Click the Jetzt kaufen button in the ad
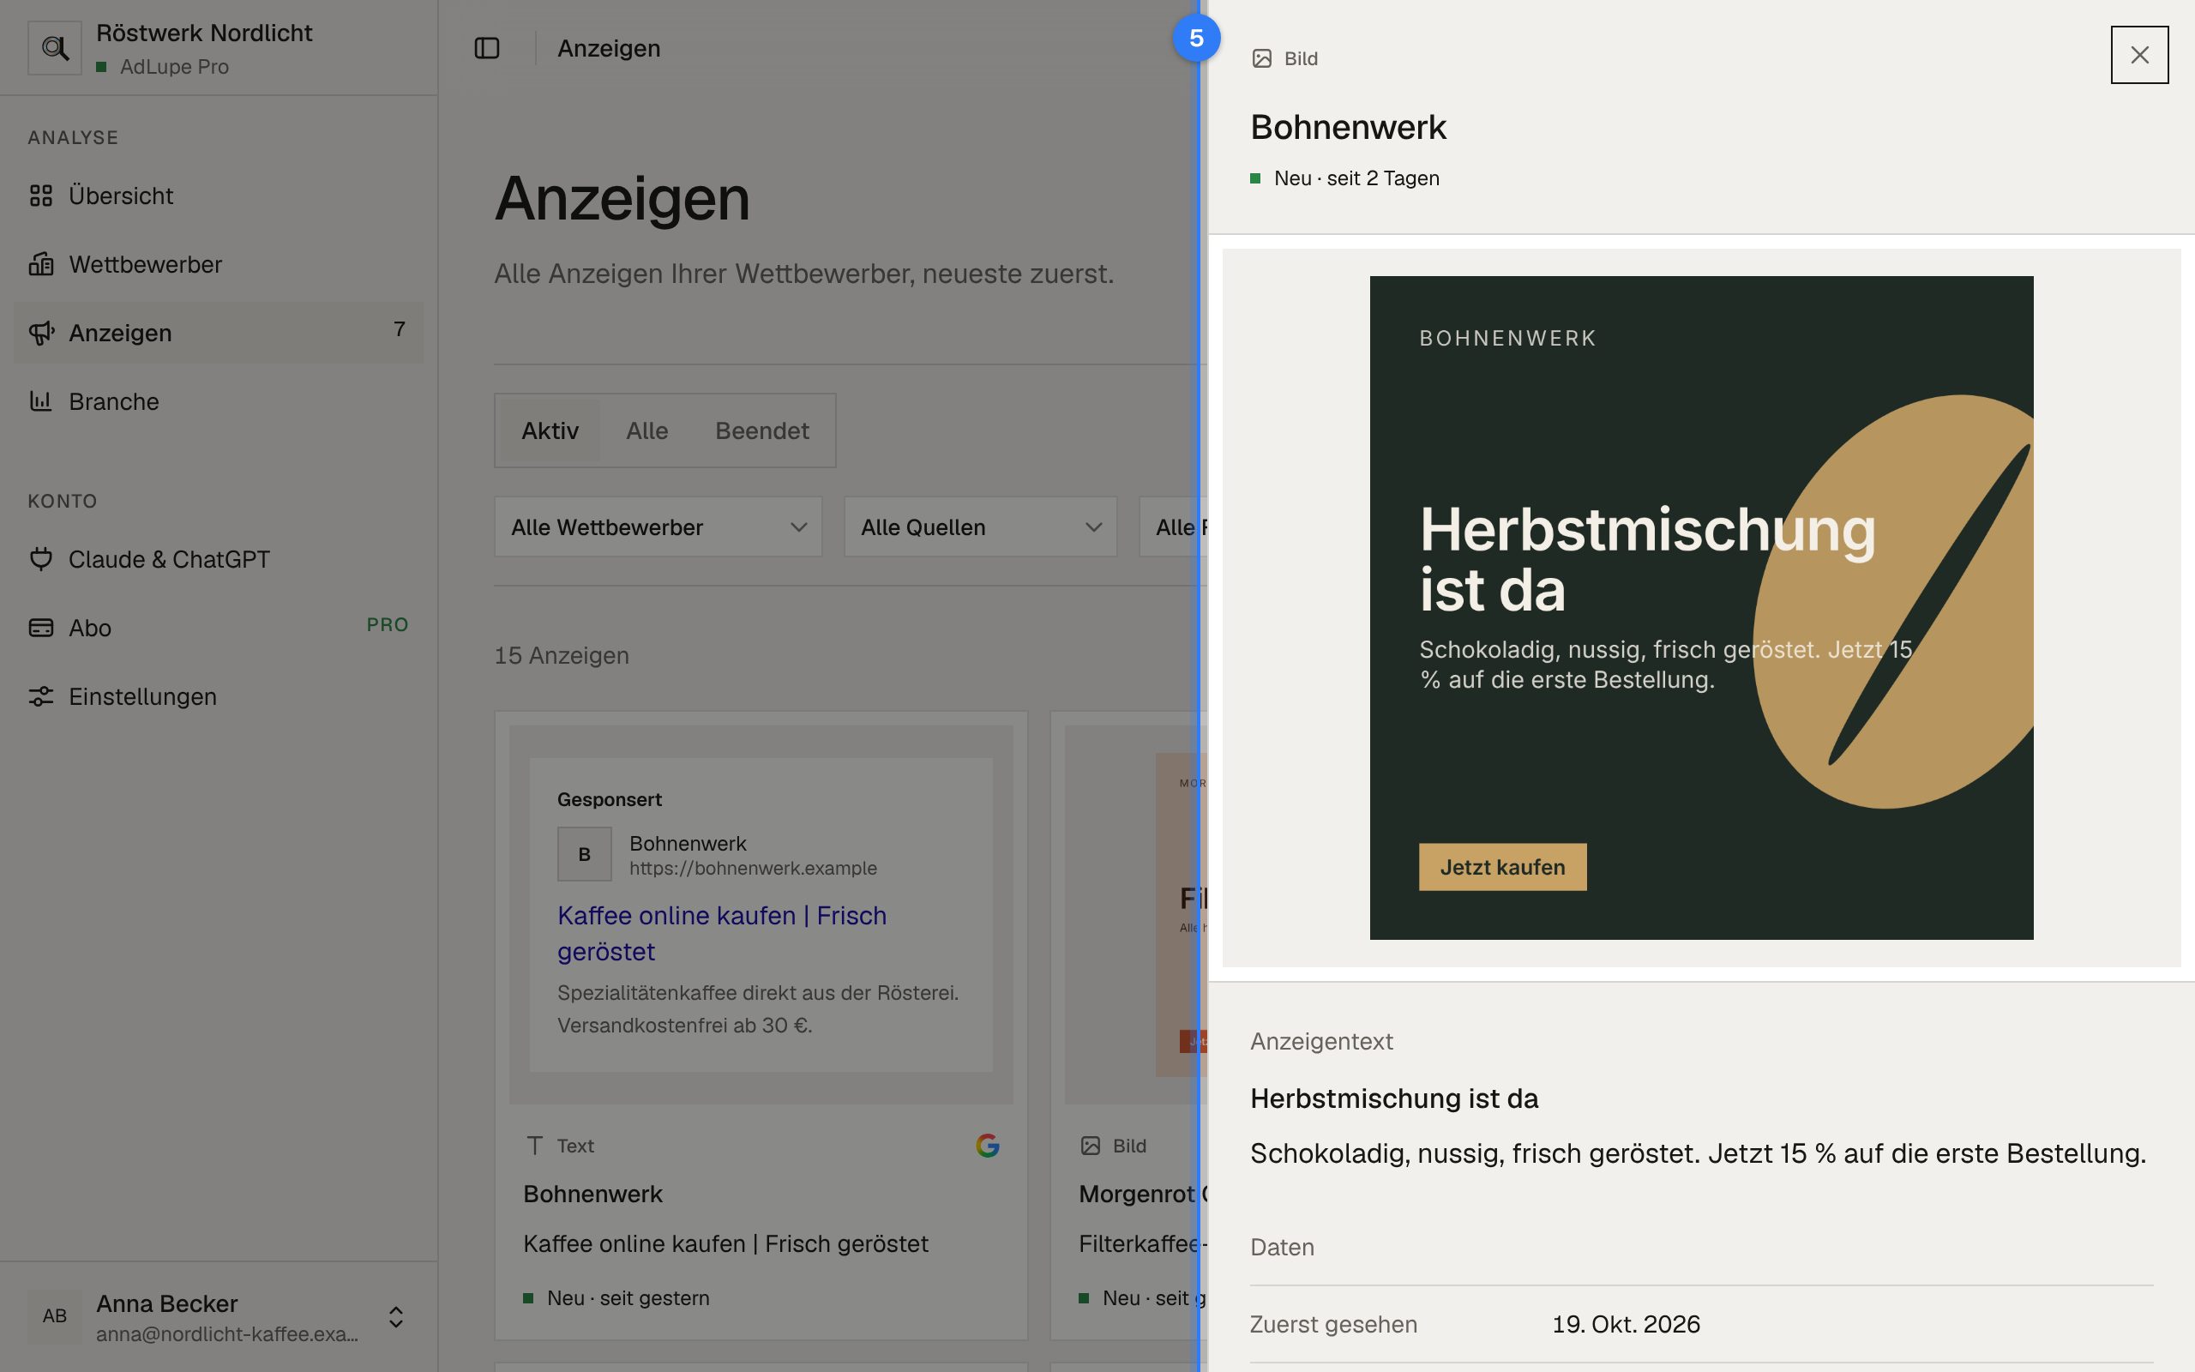Viewport: 2195px width, 1372px height. coord(1503,868)
